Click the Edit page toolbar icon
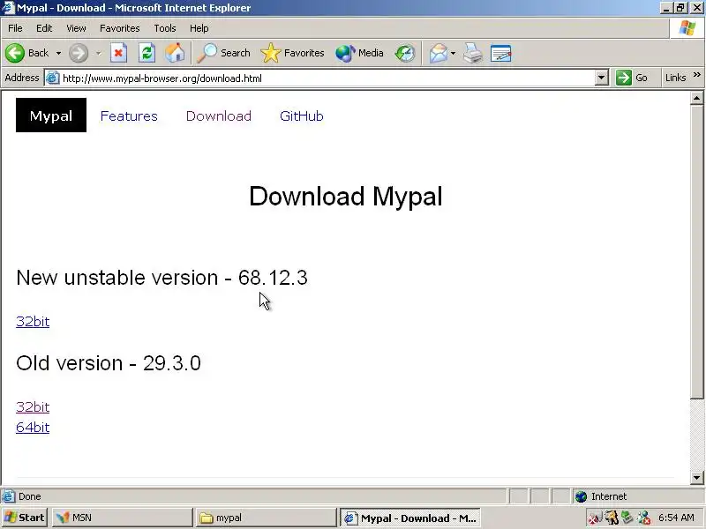Image resolution: width=706 pixels, height=529 pixels. pos(500,53)
